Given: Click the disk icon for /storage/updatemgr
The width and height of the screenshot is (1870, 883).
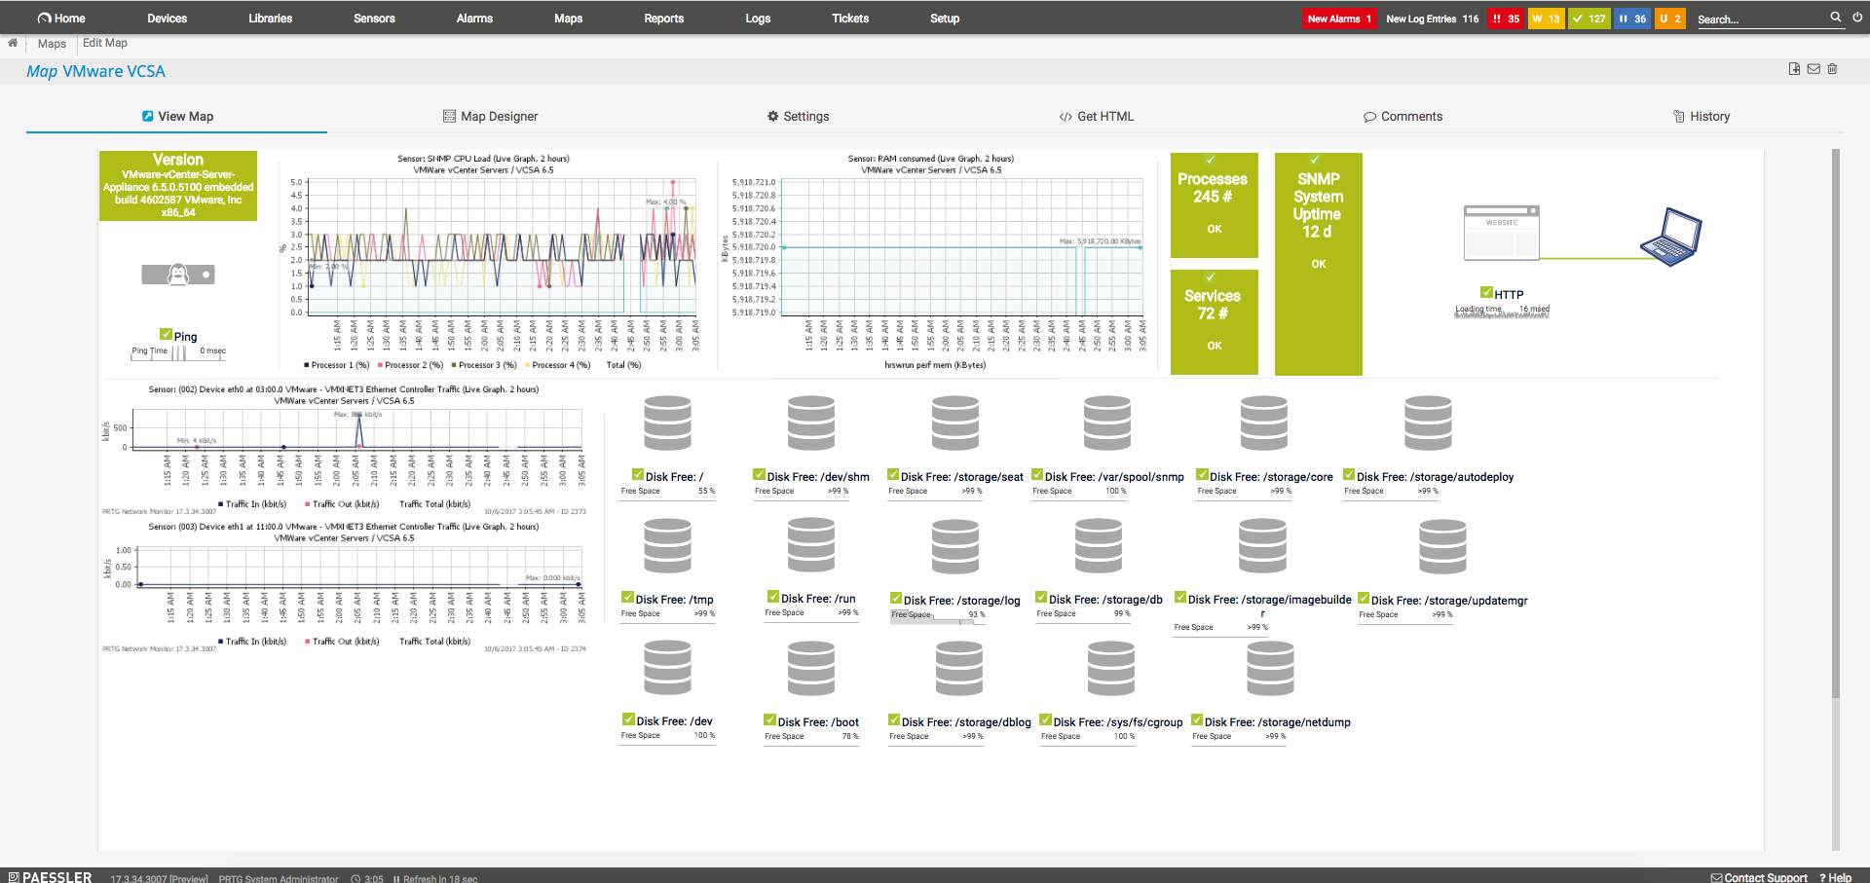Looking at the screenshot, I should click(x=1443, y=546).
